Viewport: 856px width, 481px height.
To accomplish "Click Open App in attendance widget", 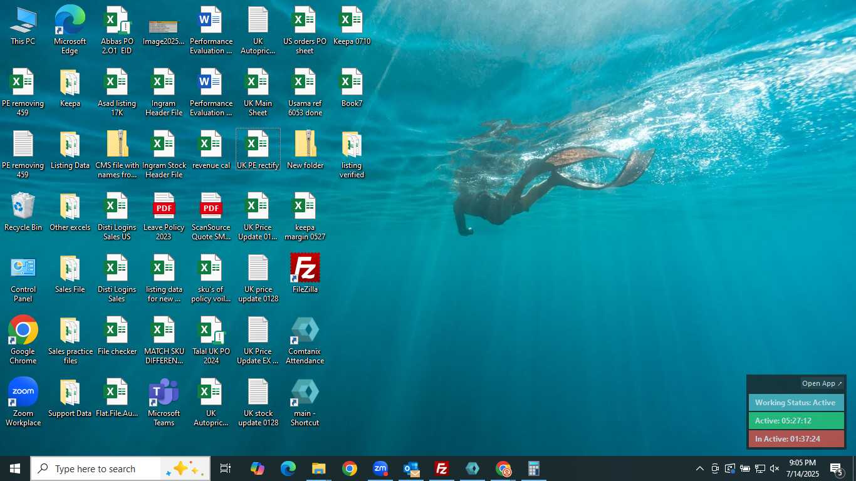I will [822, 383].
